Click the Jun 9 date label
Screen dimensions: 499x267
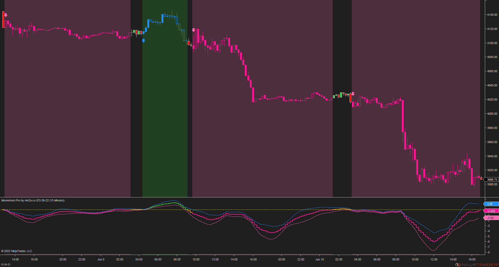coord(101,259)
